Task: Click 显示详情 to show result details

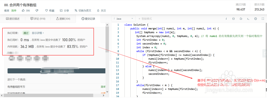Action: (38, 33)
